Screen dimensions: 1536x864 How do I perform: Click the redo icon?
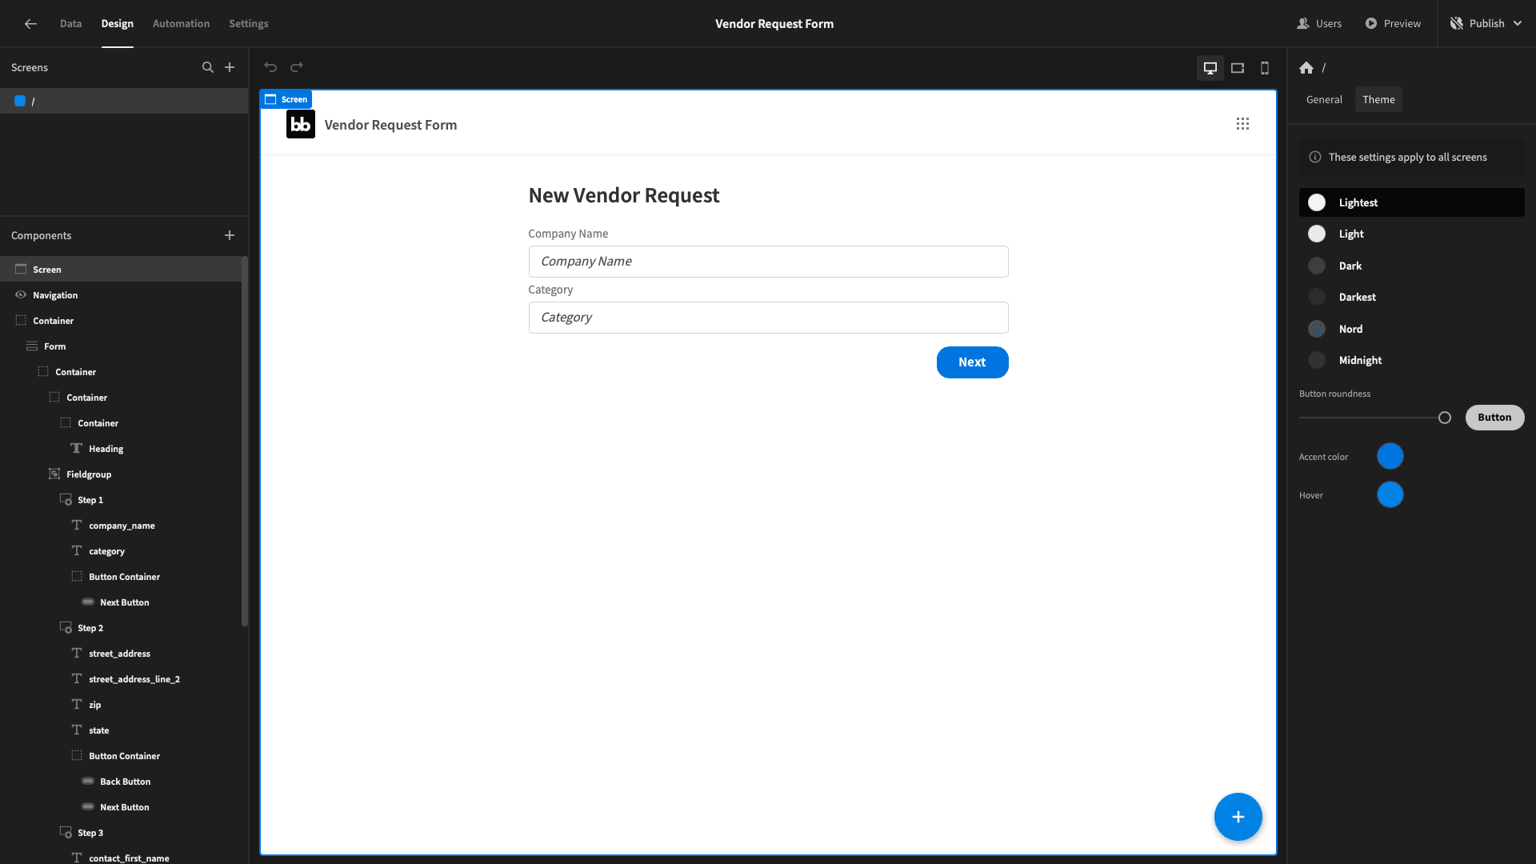(x=297, y=67)
